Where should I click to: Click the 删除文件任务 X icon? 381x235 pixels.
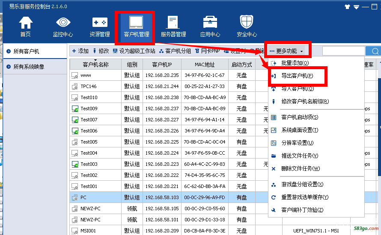point(274,169)
